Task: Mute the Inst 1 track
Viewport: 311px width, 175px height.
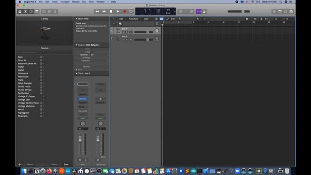Action: coord(123,32)
